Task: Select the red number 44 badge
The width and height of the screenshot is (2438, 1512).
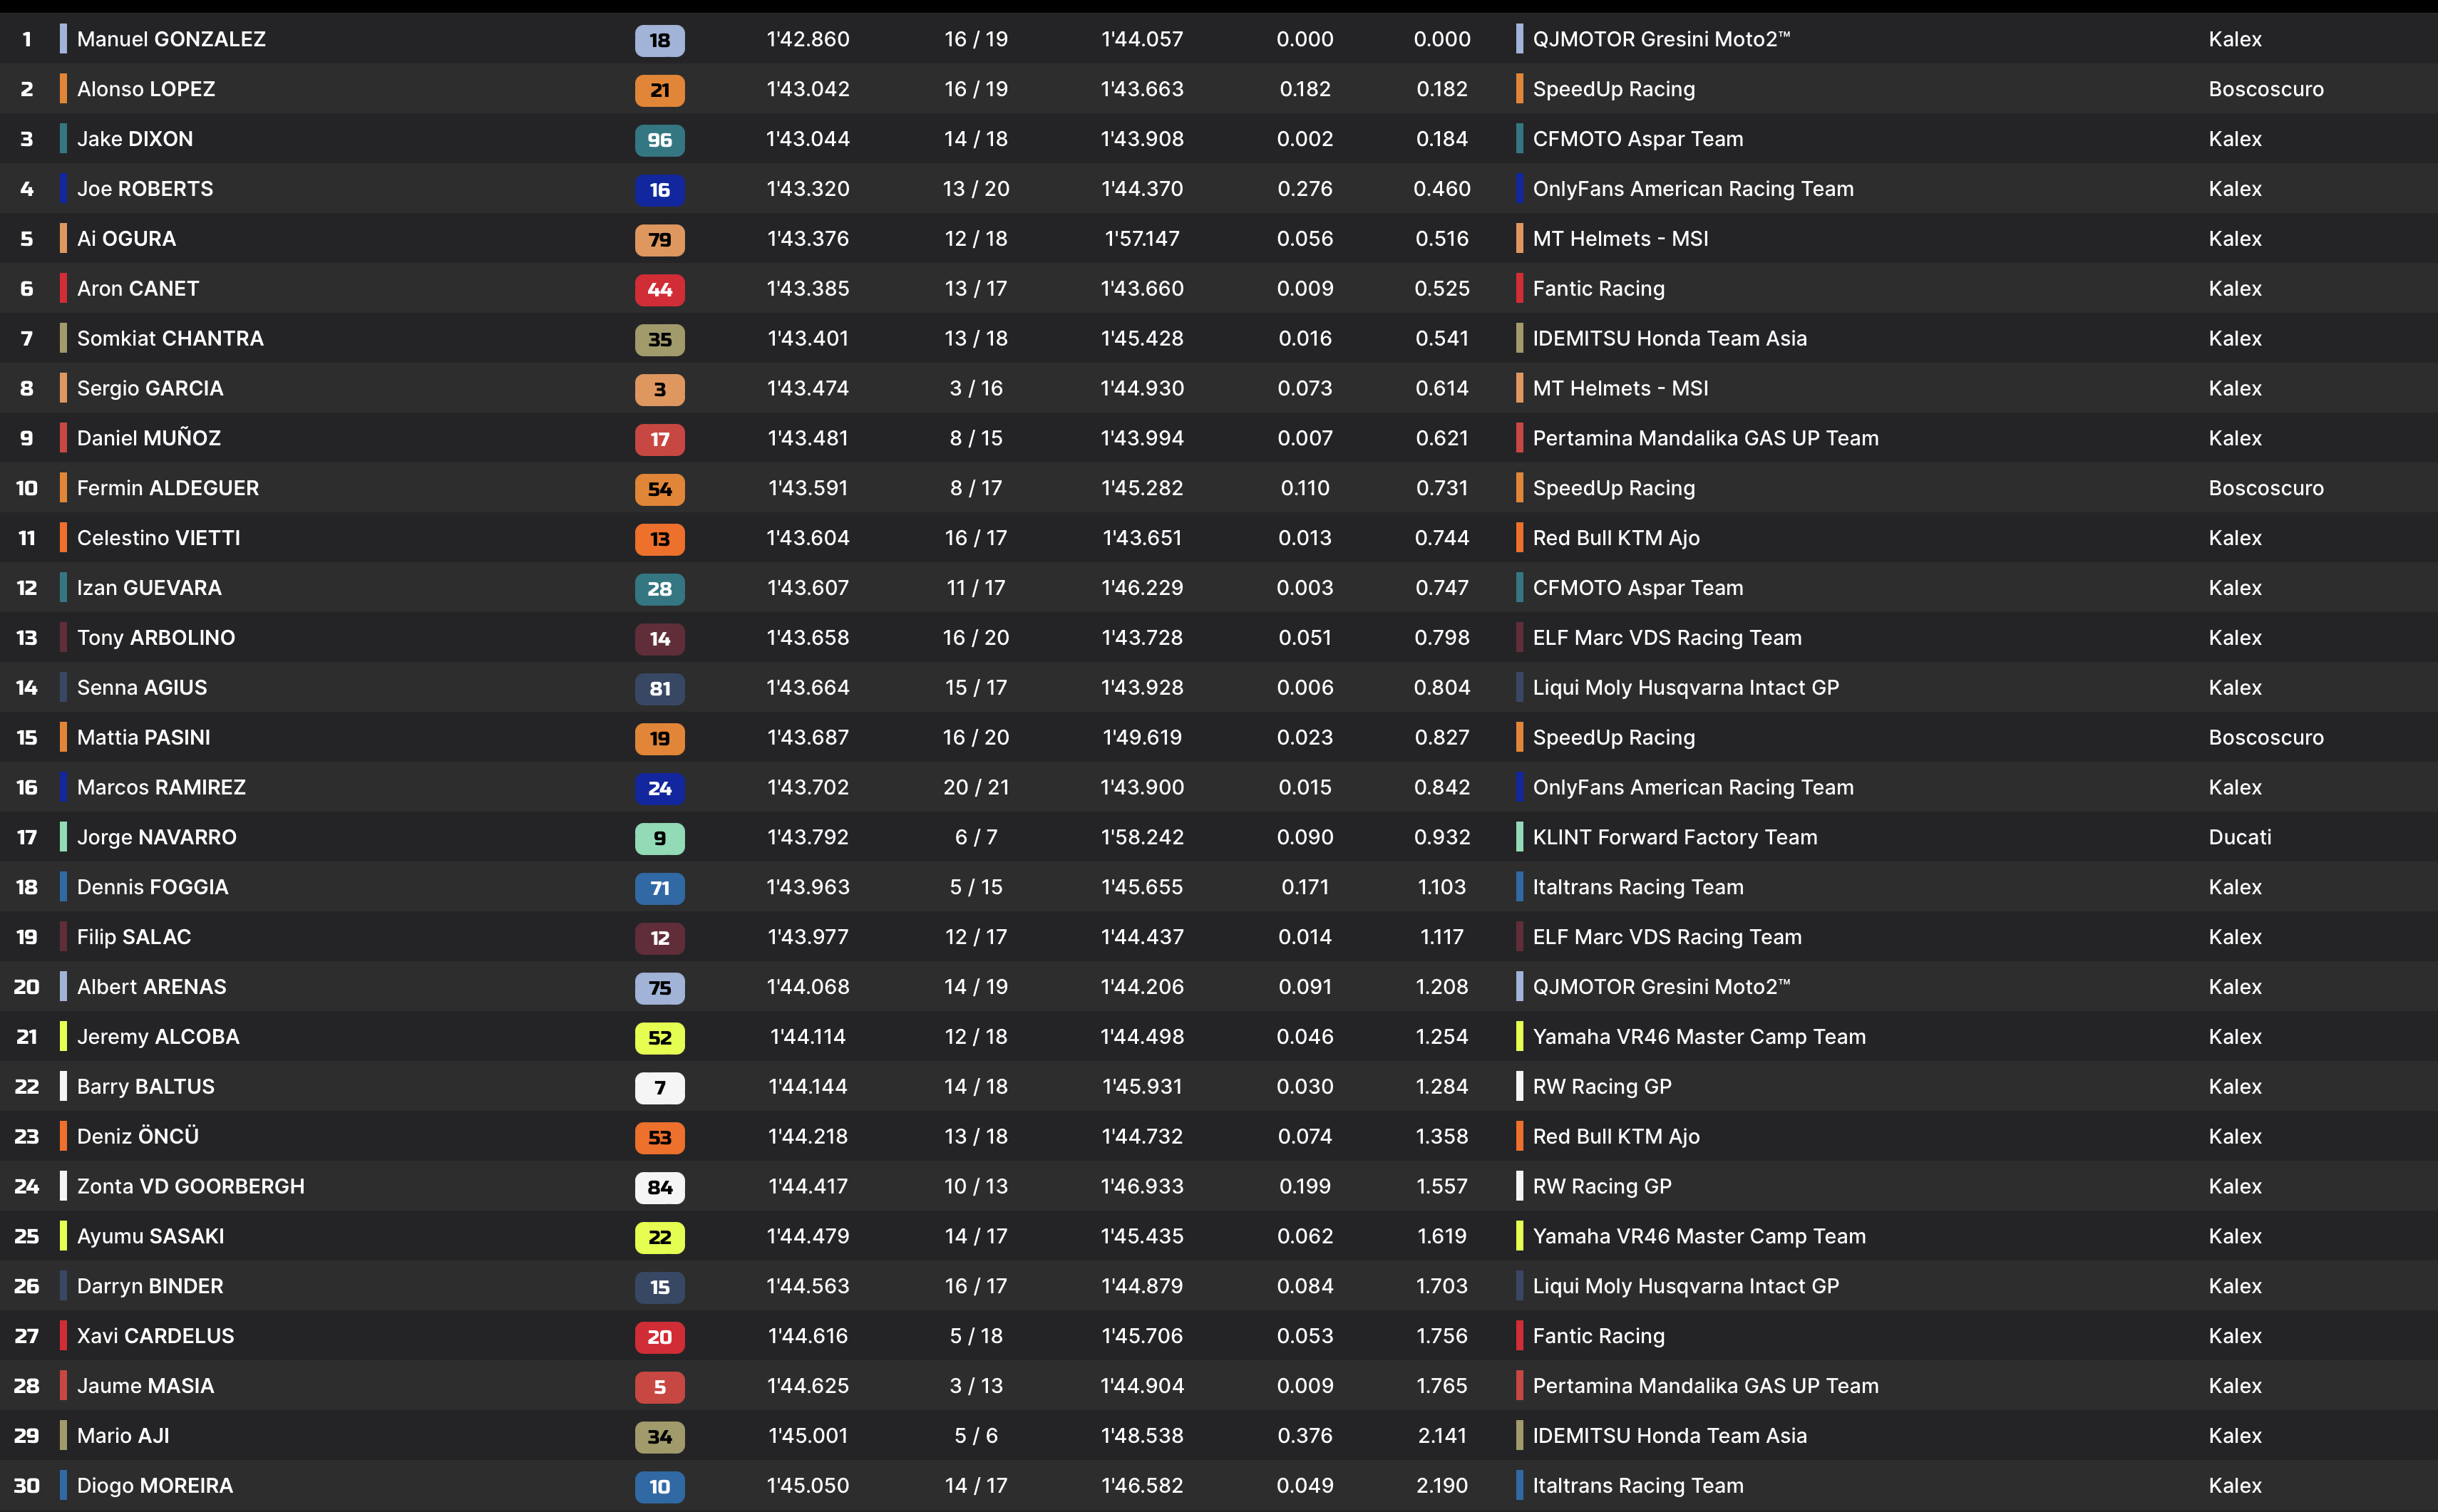Action: [659, 290]
